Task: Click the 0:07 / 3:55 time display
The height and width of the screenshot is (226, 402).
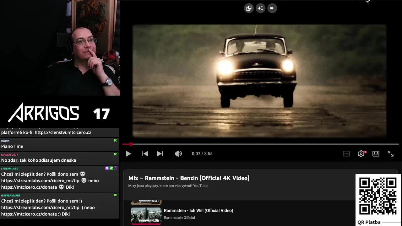Action: point(202,153)
